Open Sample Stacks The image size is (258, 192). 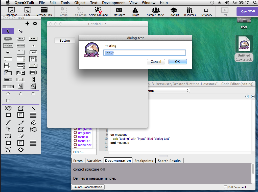point(156,12)
